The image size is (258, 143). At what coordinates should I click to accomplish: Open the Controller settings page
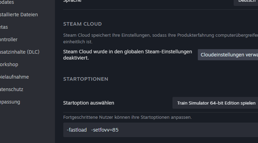coord(9,39)
